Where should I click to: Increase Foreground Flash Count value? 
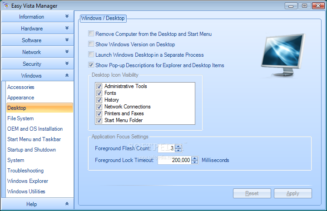178,146
